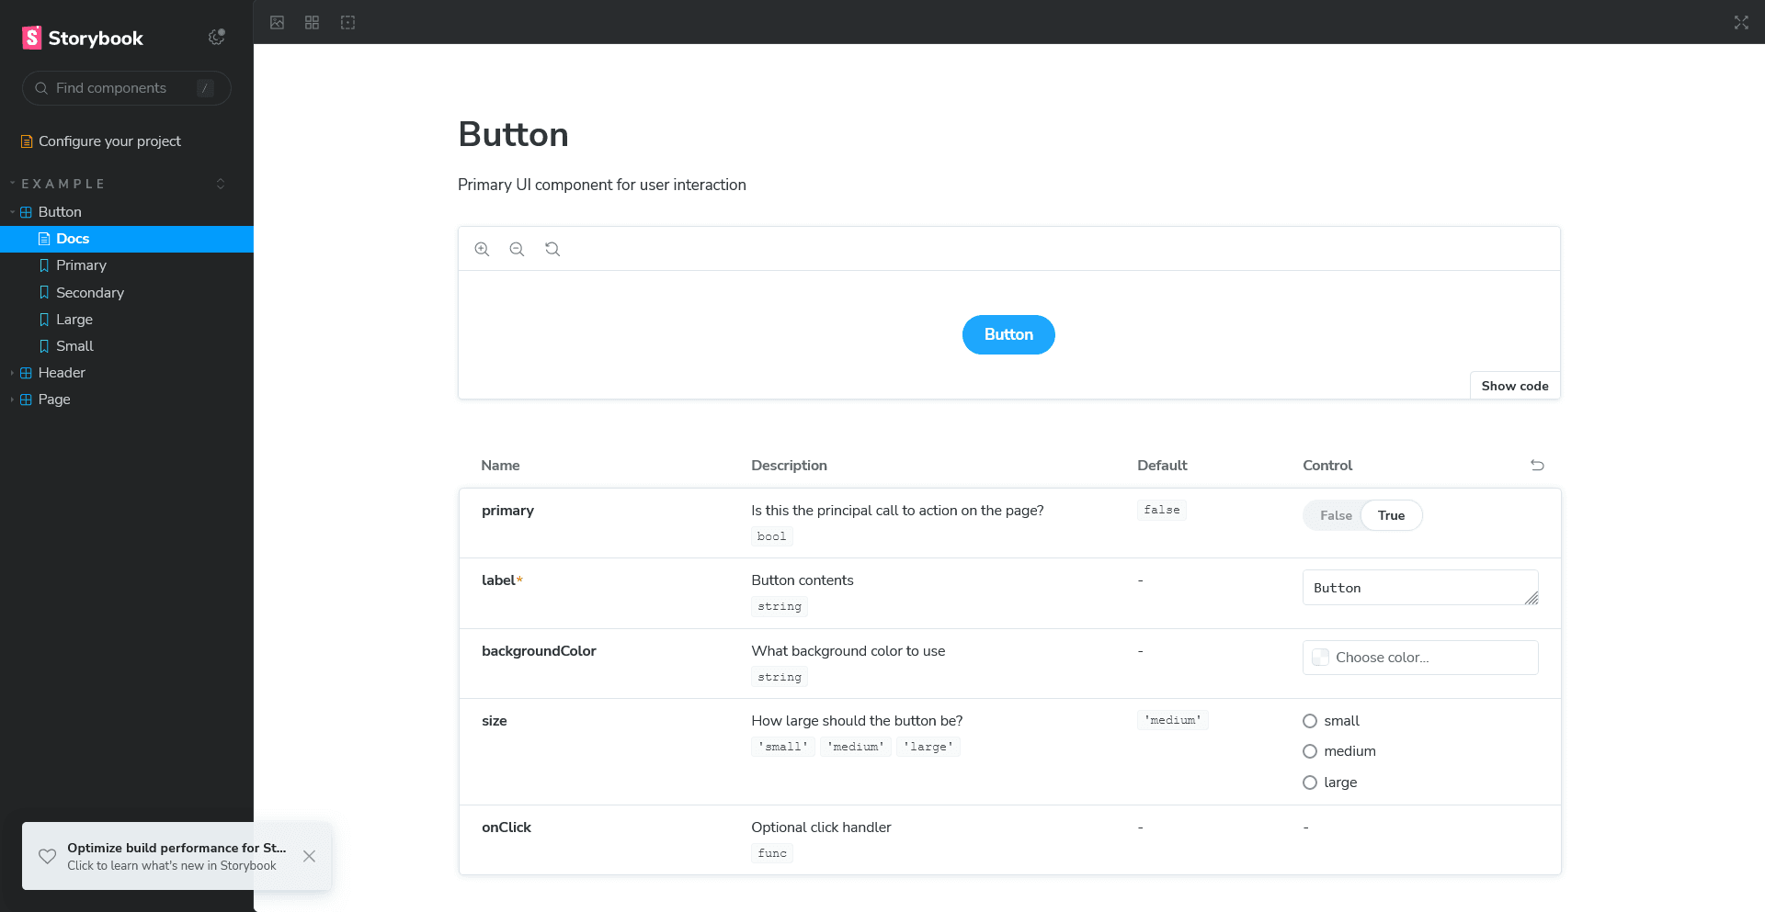
Task: Click the backgroundColor property name
Action: (x=539, y=651)
